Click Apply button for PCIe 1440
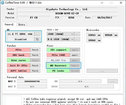Screen dimensions: 126x105 [75, 55]
